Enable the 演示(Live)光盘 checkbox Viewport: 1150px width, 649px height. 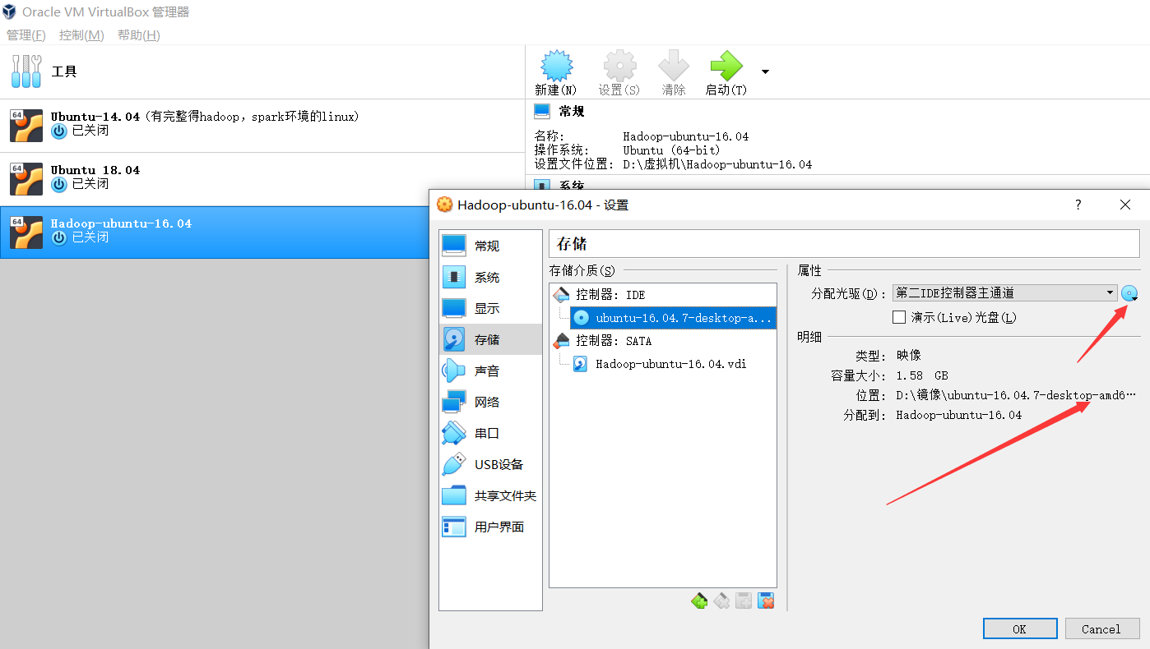899,317
